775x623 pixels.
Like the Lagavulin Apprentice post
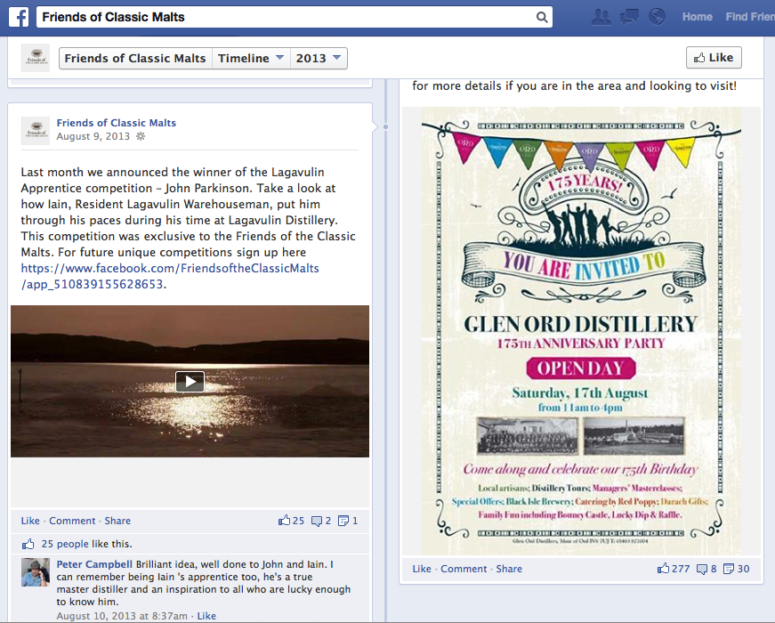[x=30, y=521]
